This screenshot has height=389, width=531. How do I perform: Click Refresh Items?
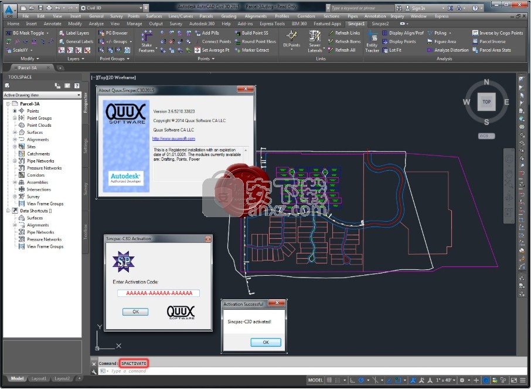tap(345, 42)
